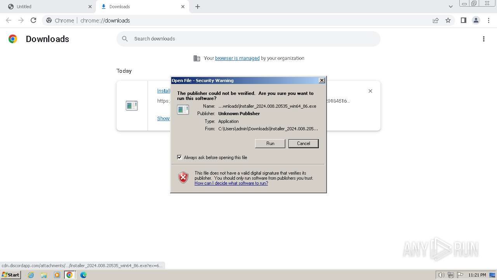
Task: Close the Downloads tab
Action: point(183,7)
